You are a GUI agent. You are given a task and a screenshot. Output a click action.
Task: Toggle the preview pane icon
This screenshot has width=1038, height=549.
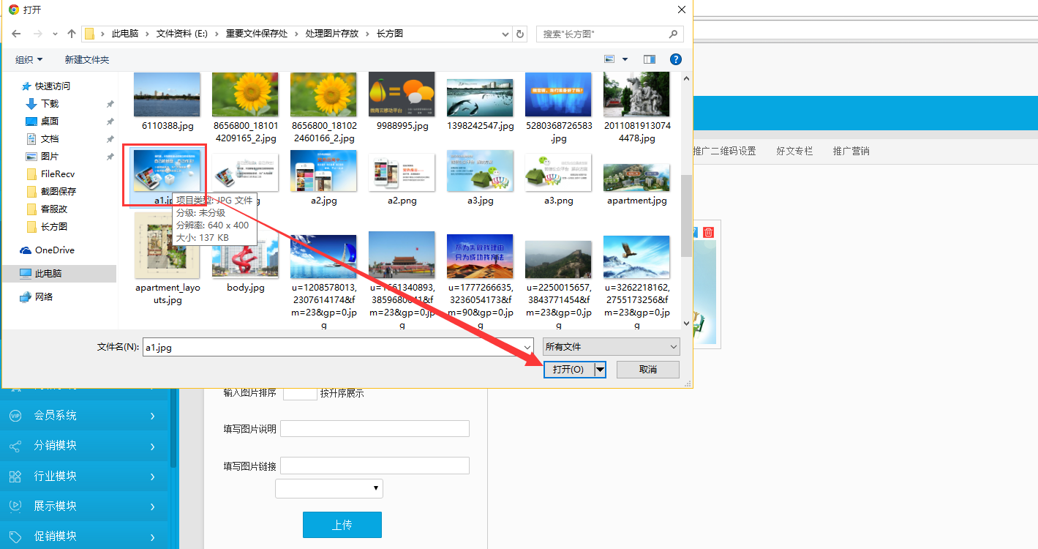[650, 59]
